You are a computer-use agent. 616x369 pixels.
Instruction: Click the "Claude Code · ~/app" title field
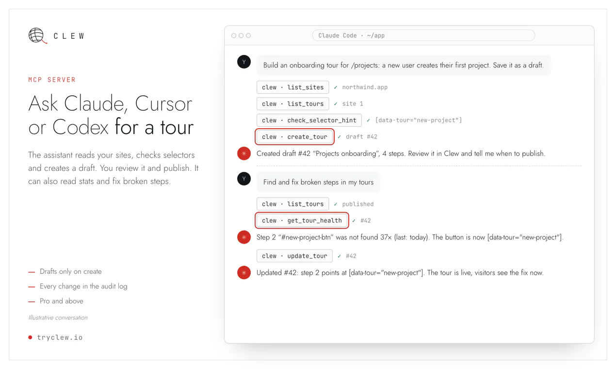pos(423,35)
